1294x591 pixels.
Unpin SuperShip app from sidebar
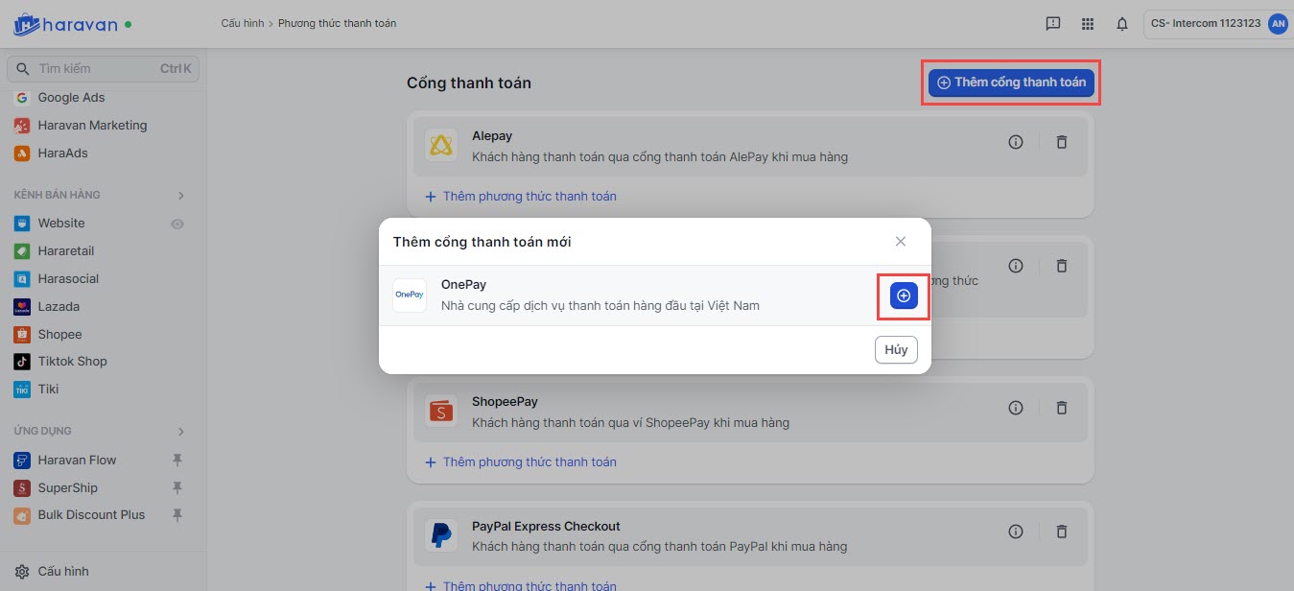tap(176, 487)
